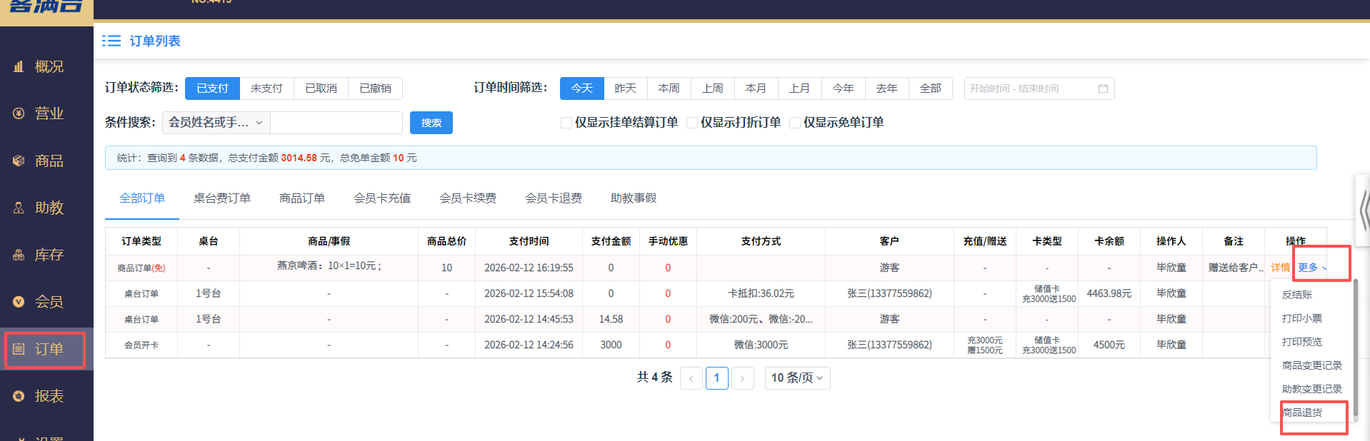Open 营业 via its sidebar icon
1370x441 pixels.
tap(19, 113)
